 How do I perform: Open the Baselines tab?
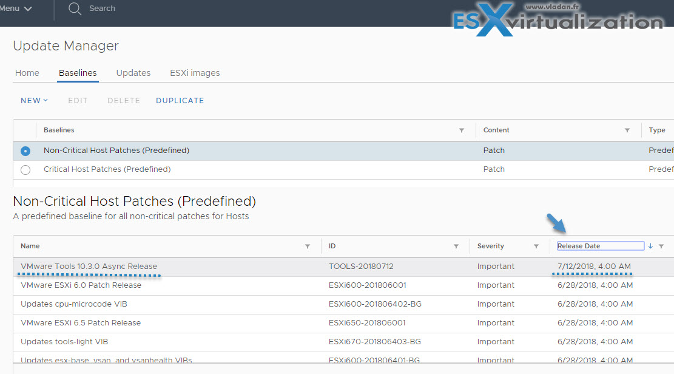point(78,73)
